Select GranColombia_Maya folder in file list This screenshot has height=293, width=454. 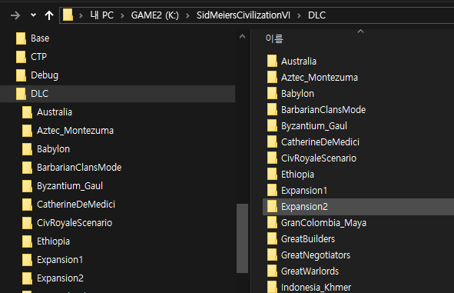click(x=323, y=223)
